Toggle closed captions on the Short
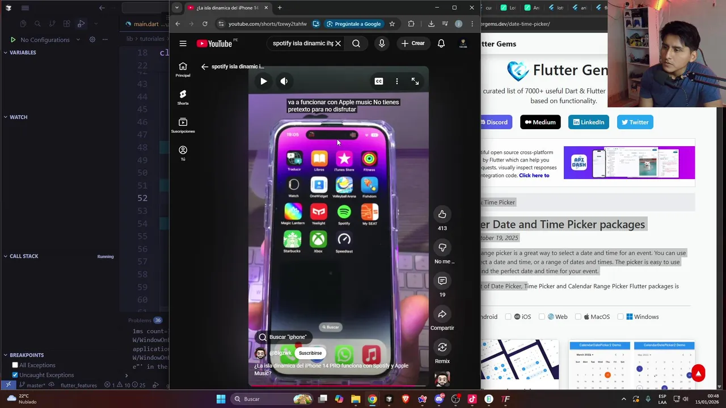 pyautogui.click(x=379, y=81)
